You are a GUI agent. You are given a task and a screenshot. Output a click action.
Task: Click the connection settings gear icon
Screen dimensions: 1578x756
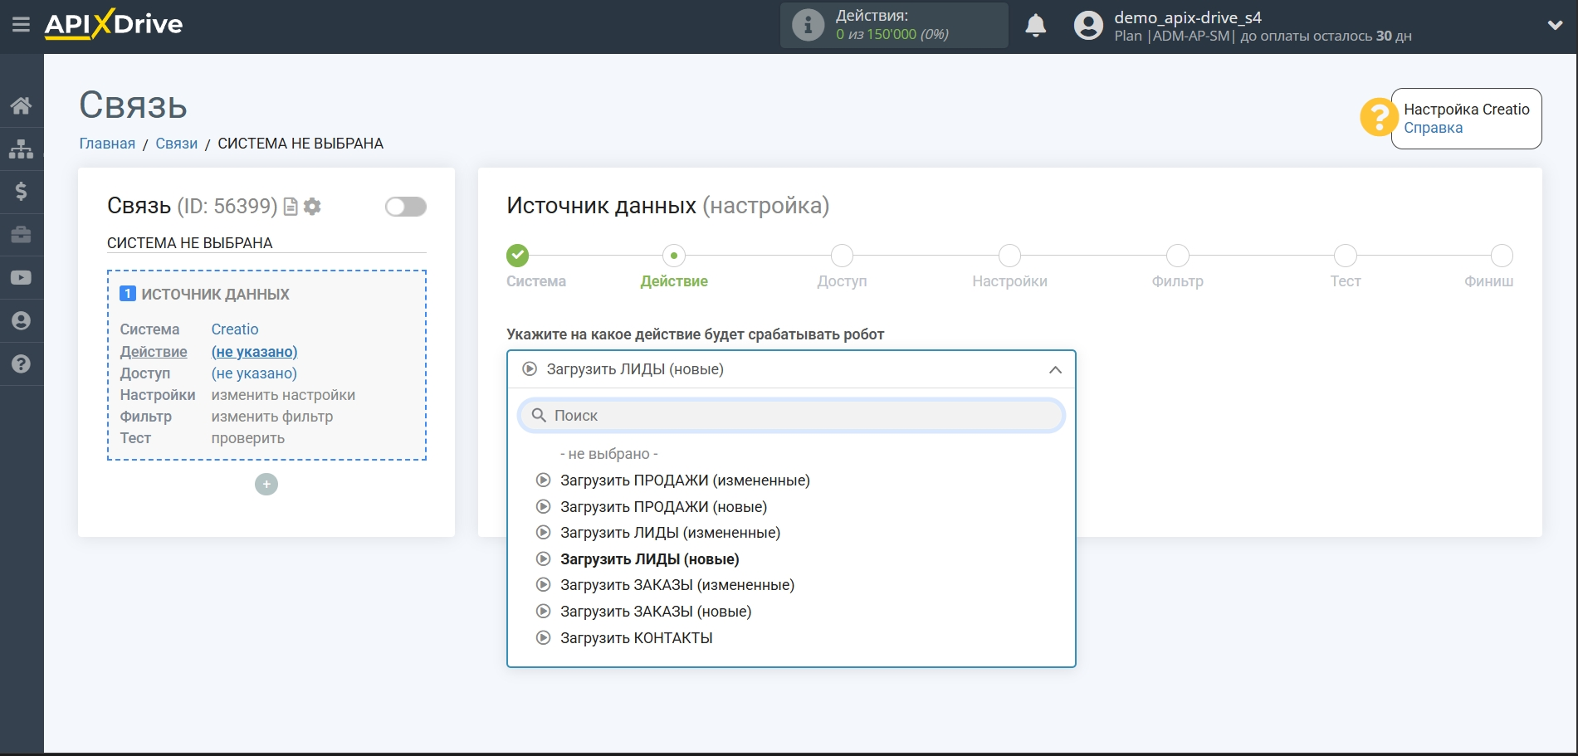(x=312, y=207)
